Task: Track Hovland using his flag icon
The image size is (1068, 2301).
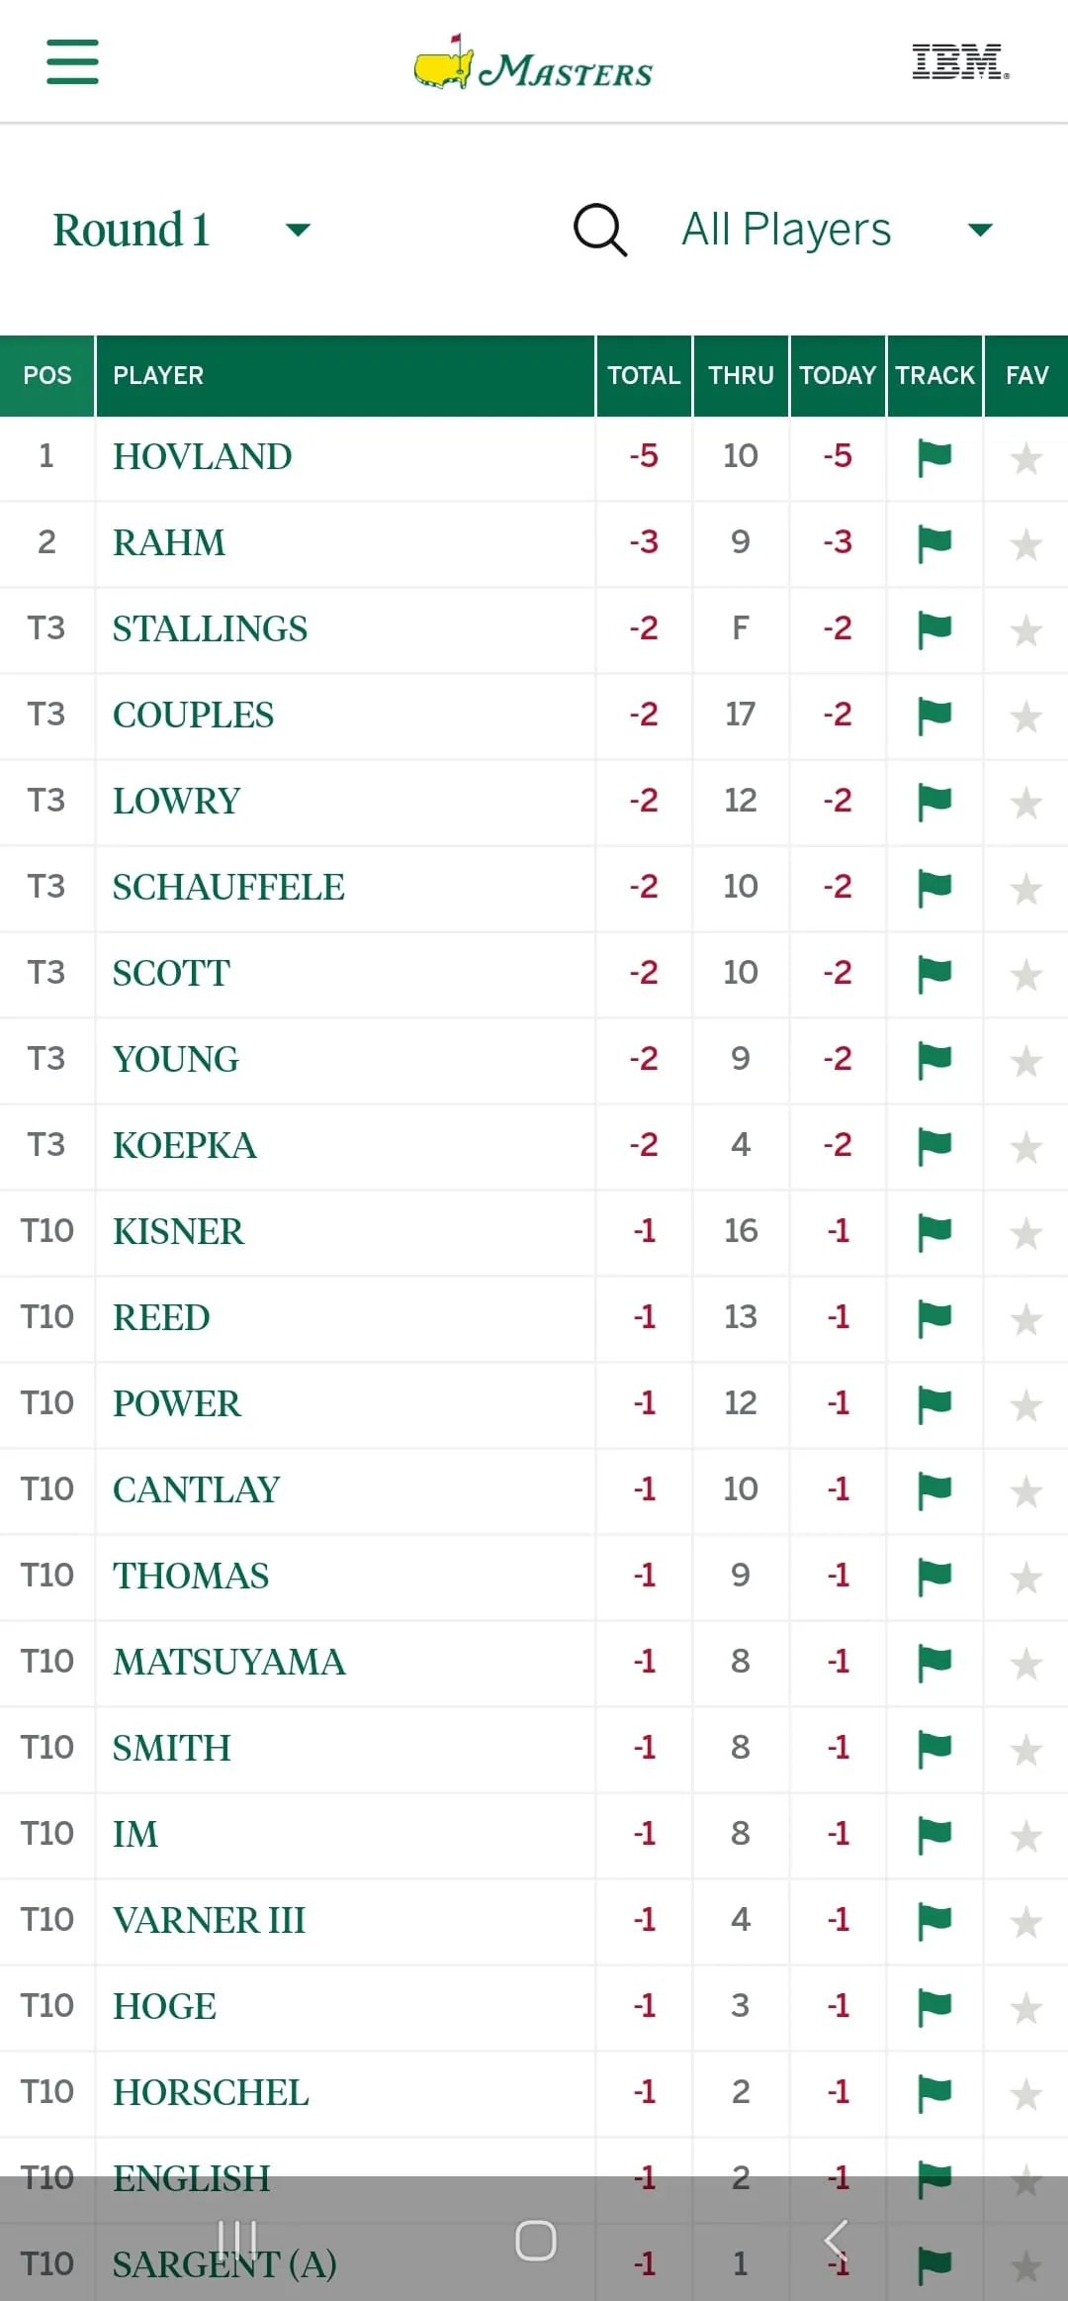Action: click(x=933, y=457)
